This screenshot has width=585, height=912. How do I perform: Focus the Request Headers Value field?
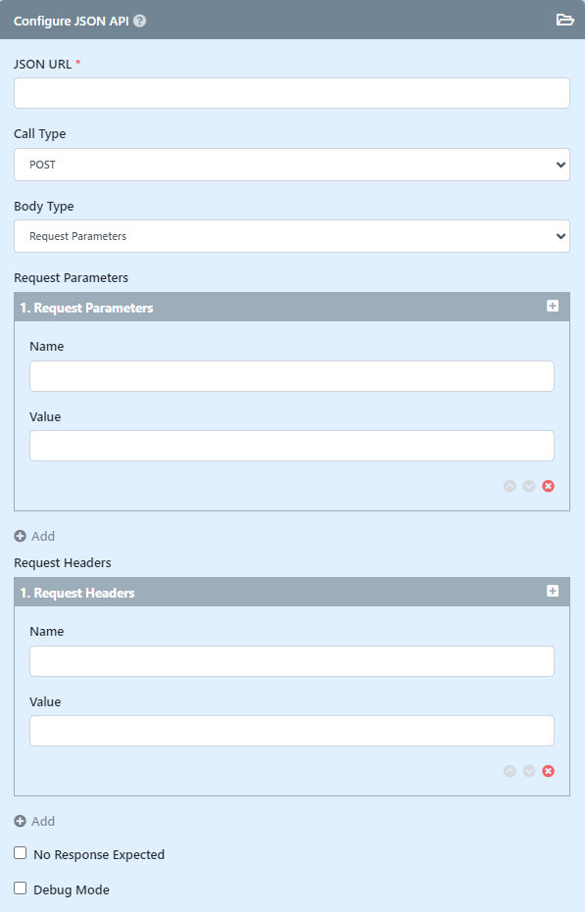(292, 731)
